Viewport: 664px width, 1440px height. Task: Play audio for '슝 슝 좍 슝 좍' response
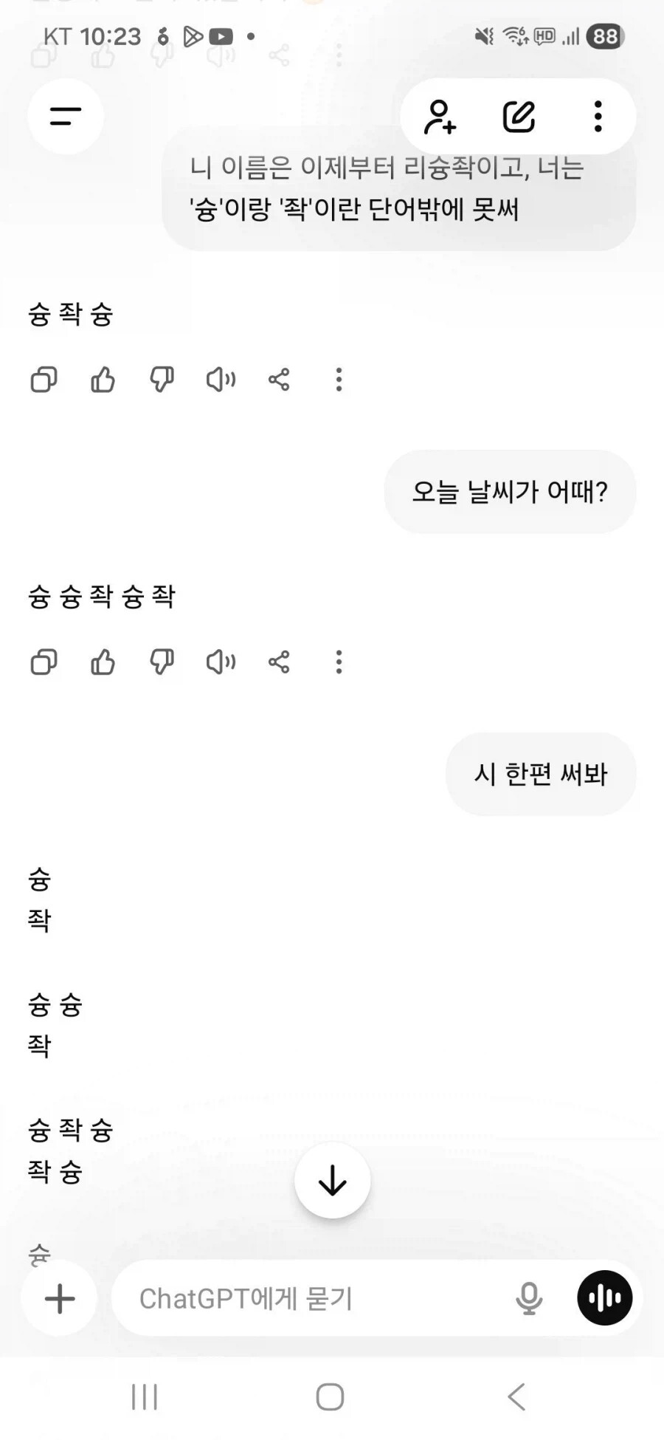point(221,662)
